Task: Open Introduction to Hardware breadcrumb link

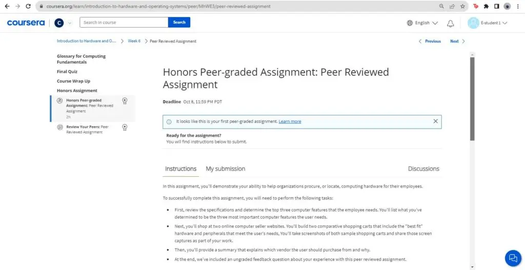Action: 86,41
